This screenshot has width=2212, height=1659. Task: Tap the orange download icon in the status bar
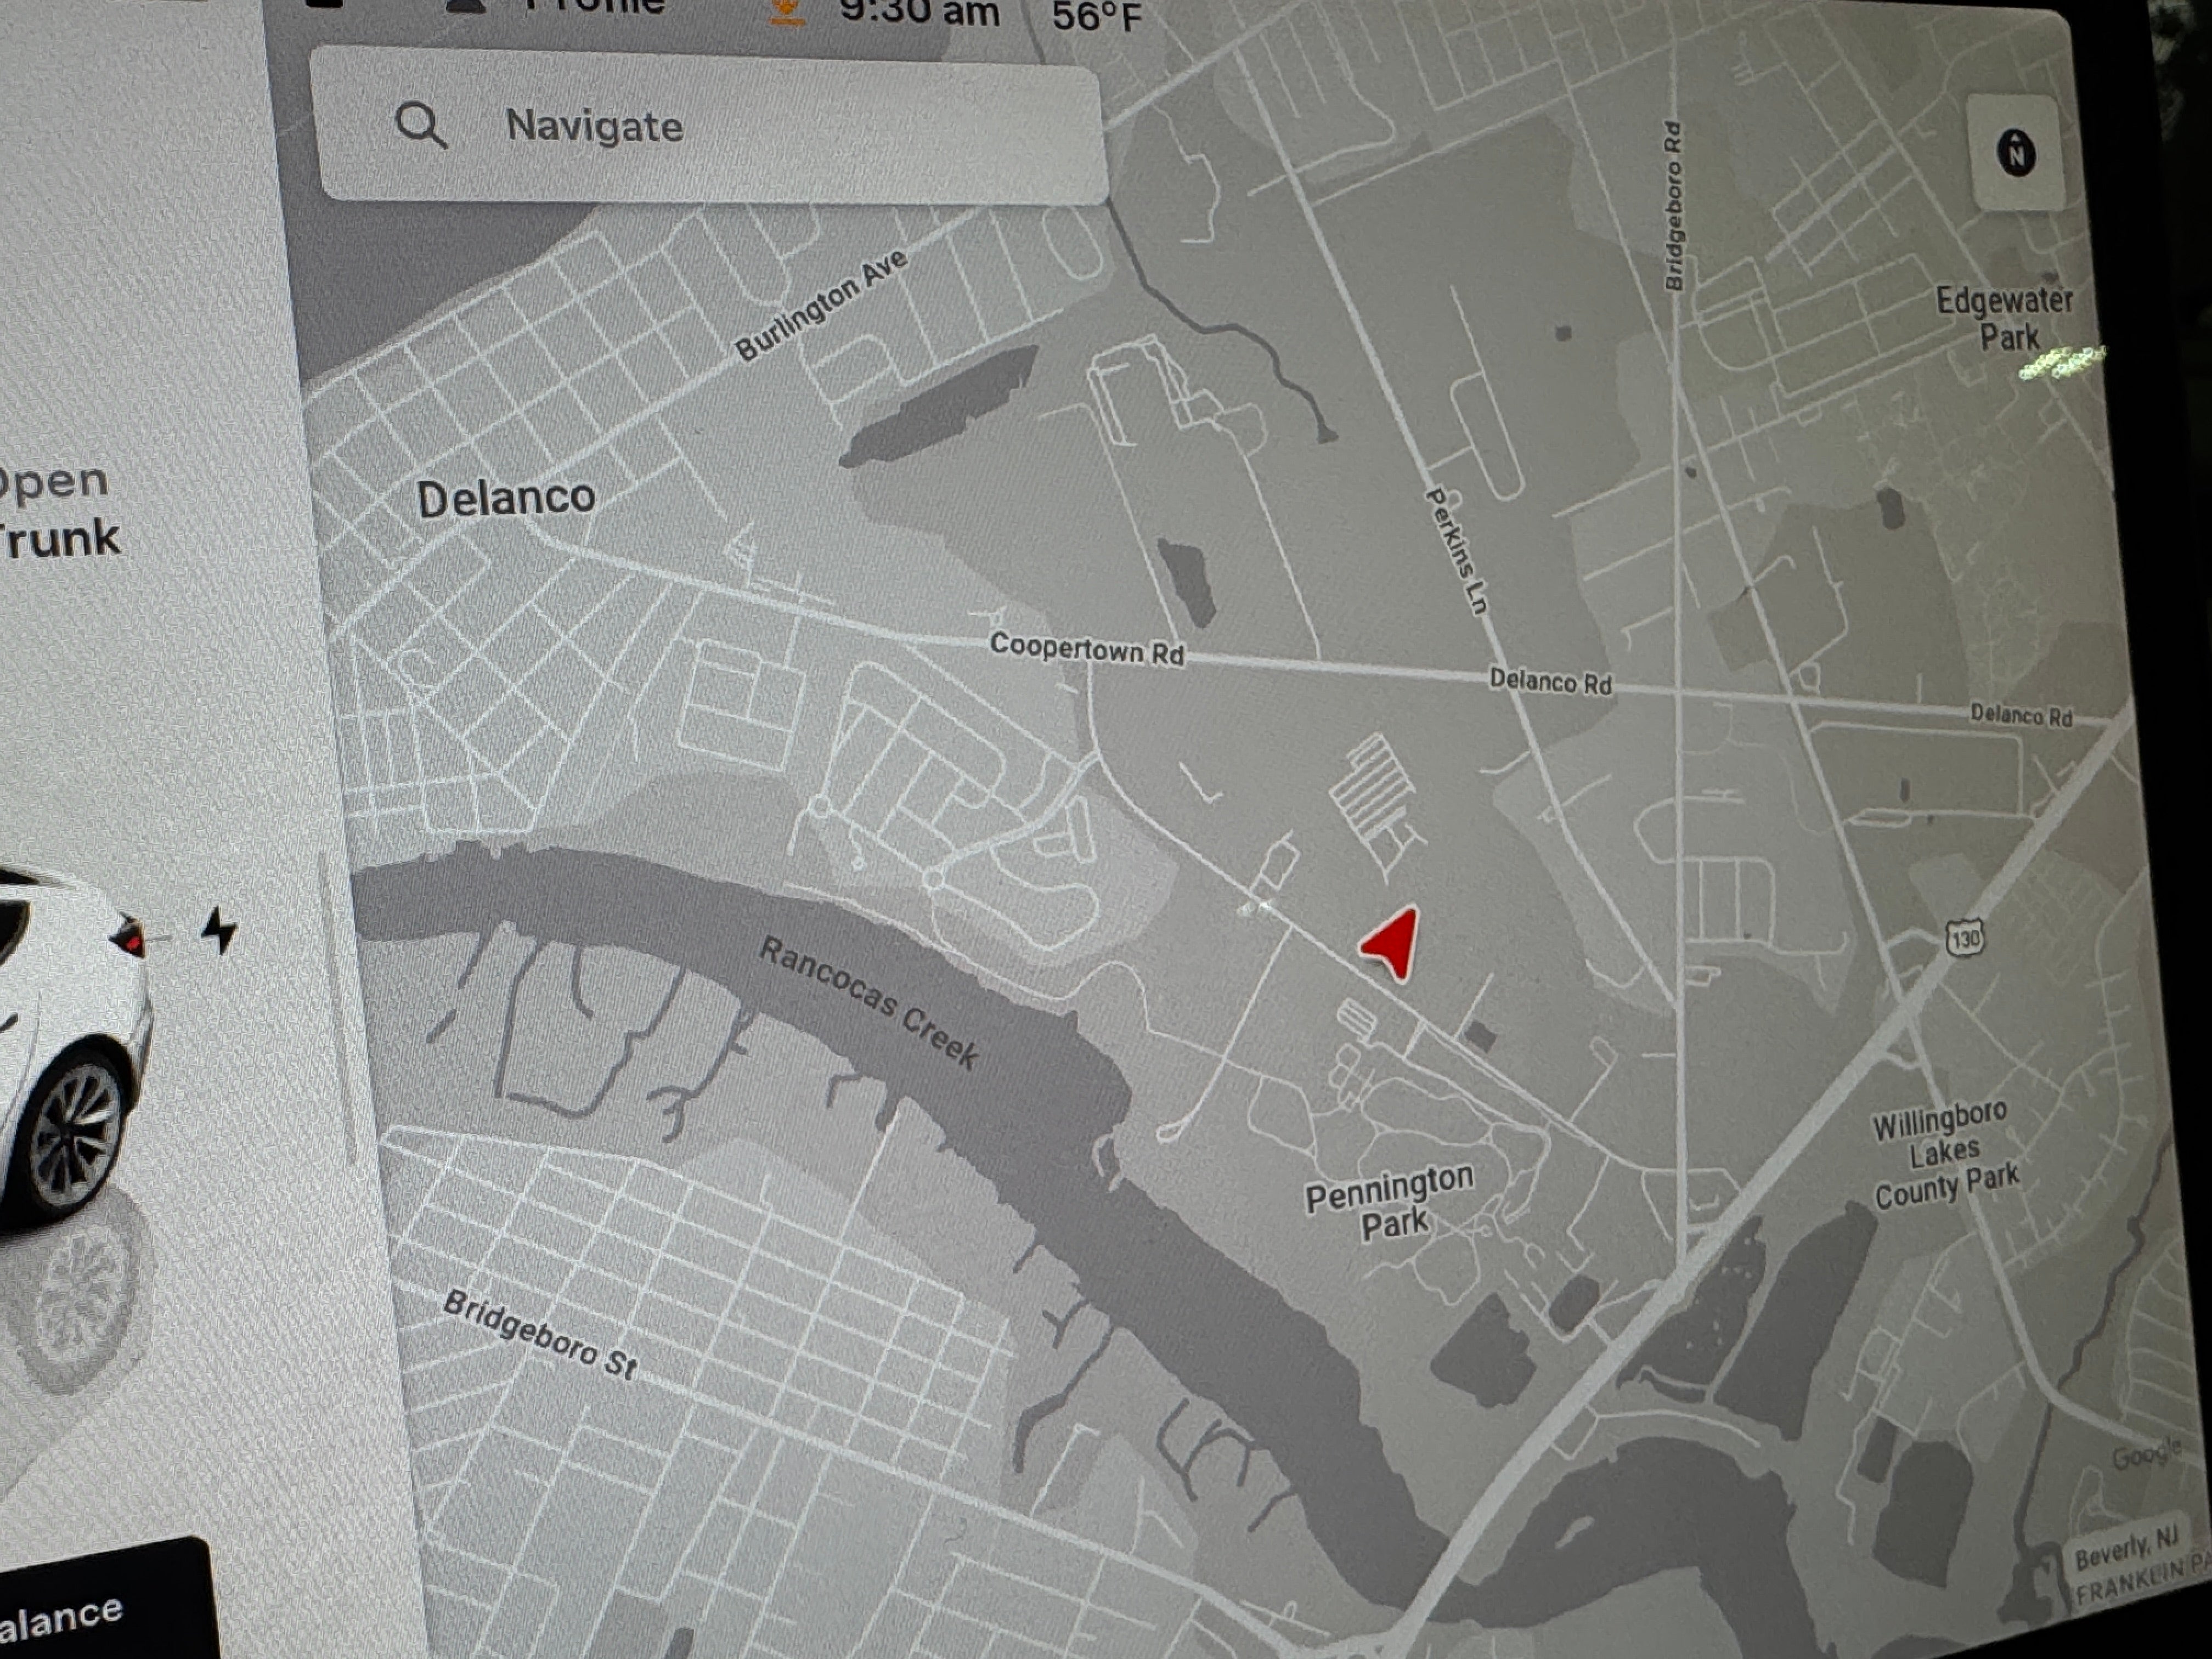pyautogui.click(x=787, y=10)
